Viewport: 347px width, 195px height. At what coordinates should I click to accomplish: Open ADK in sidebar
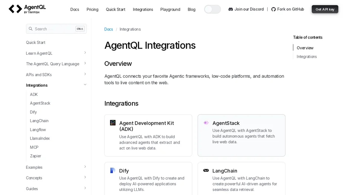34,94
